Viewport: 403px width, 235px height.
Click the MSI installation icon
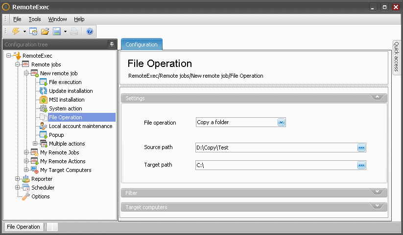(x=44, y=100)
